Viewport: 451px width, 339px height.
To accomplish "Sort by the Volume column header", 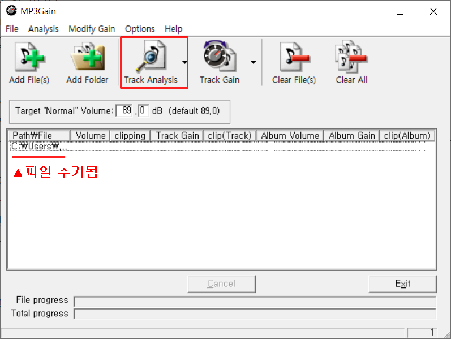I will (x=91, y=135).
